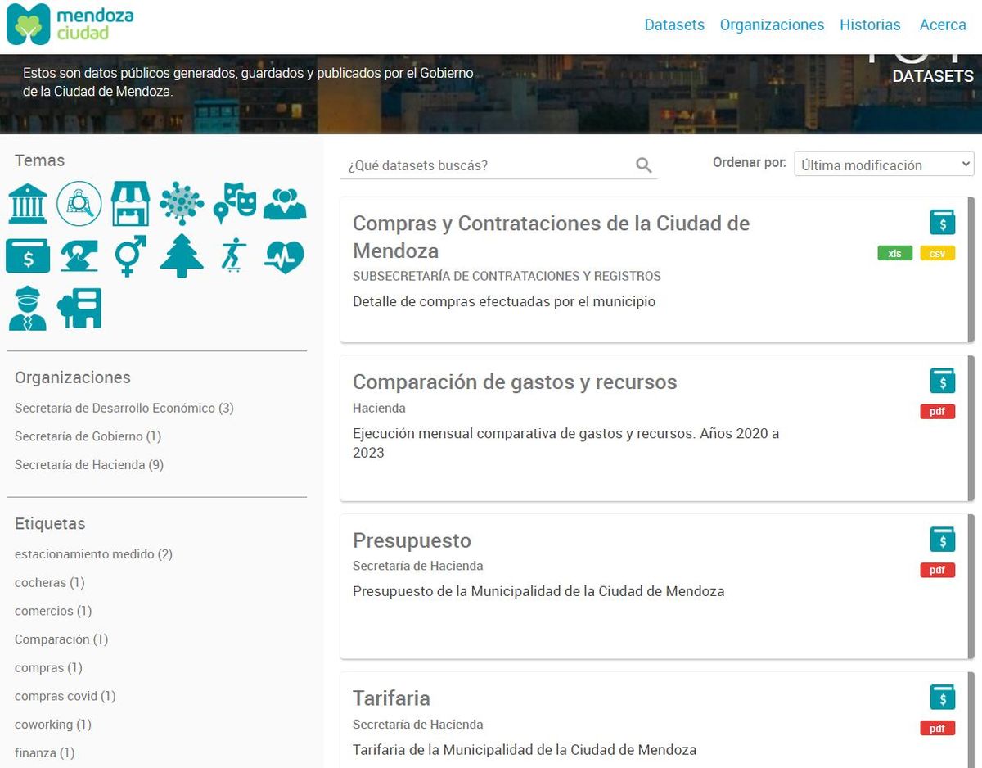Click the skateboarder sports theme icon
The width and height of the screenshot is (982, 768).
pyautogui.click(x=233, y=255)
